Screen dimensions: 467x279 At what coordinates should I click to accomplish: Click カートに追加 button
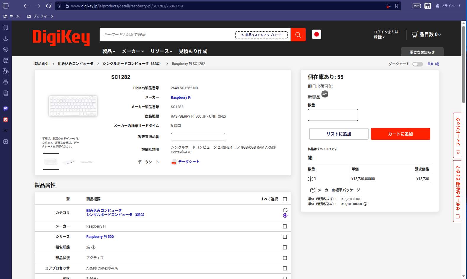click(400, 134)
